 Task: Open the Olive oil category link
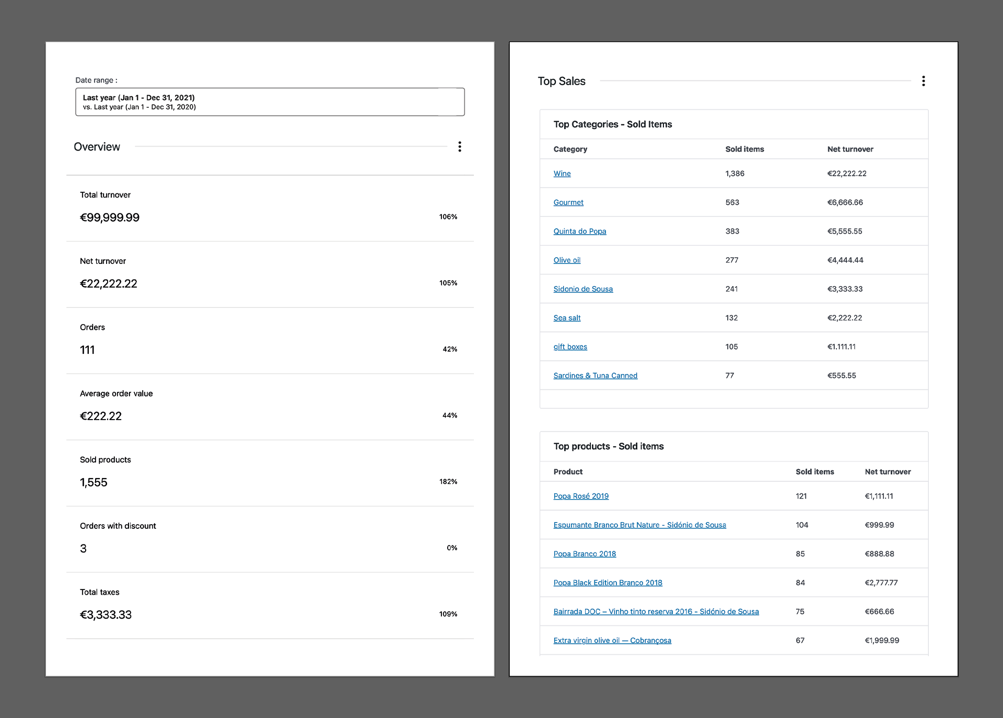[567, 260]
